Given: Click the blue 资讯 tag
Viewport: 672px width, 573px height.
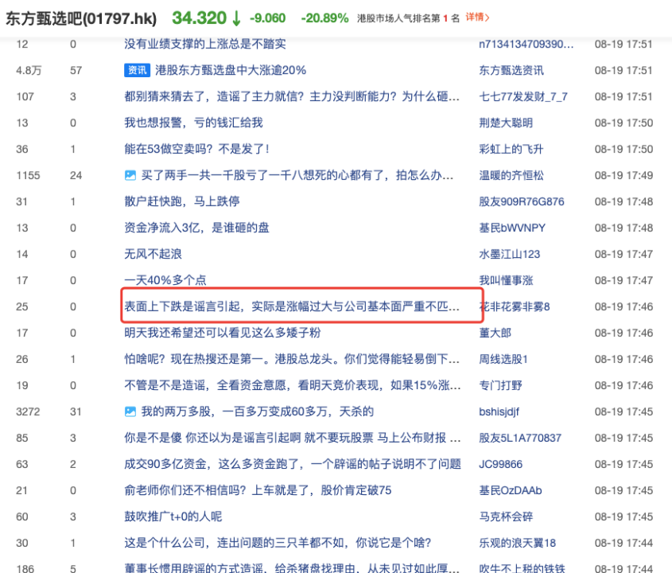Looking at the screenshot, I should (x=136, y=70).
